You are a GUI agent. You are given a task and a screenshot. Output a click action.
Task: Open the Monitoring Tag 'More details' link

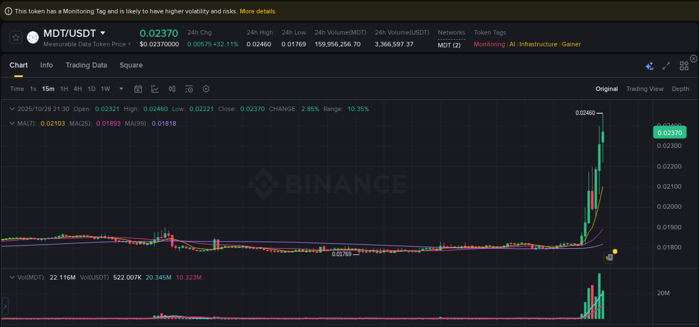tap(257, 11)
